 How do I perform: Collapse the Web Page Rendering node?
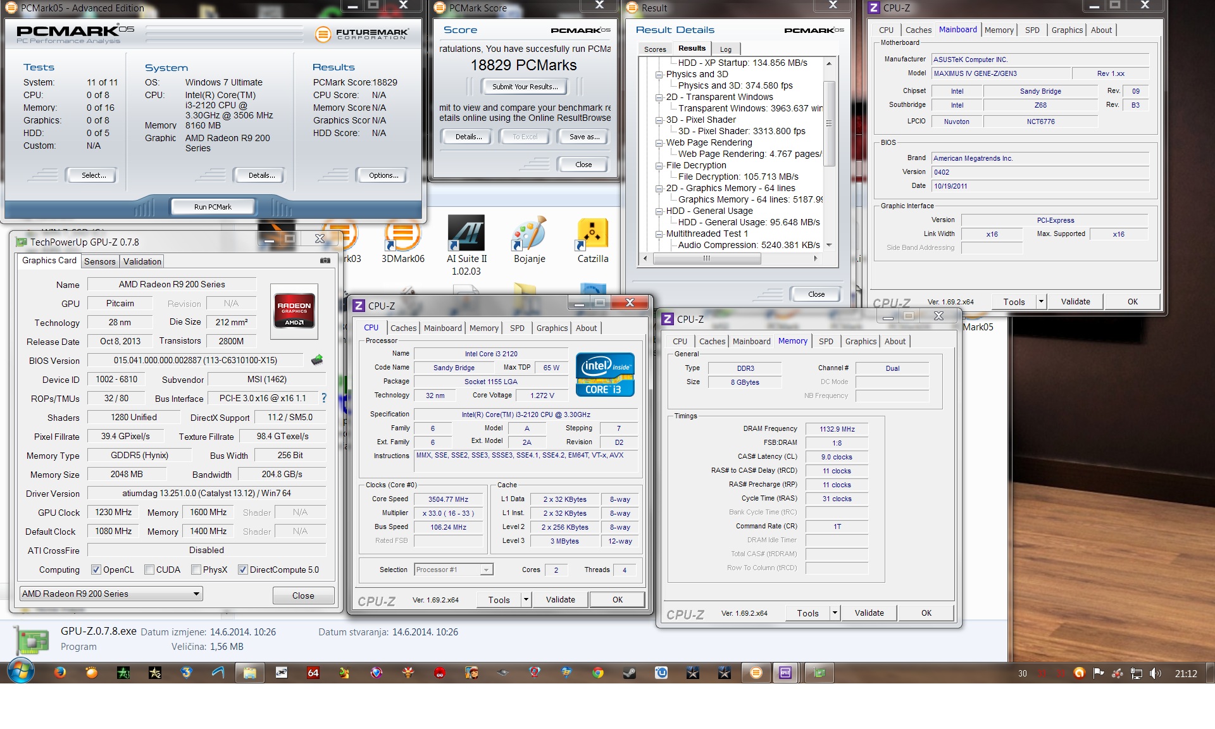pyautogui.click(x=659, y=142)
